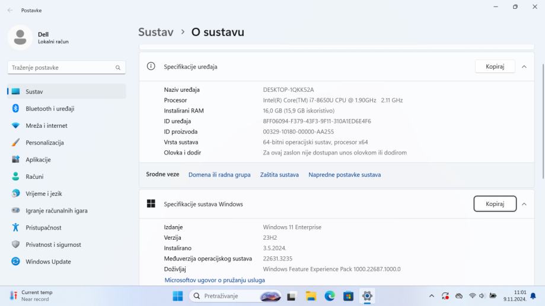
Task: Click Sustav in the breadcrumb
Action: pyautogui.click(x=156, y=32)
